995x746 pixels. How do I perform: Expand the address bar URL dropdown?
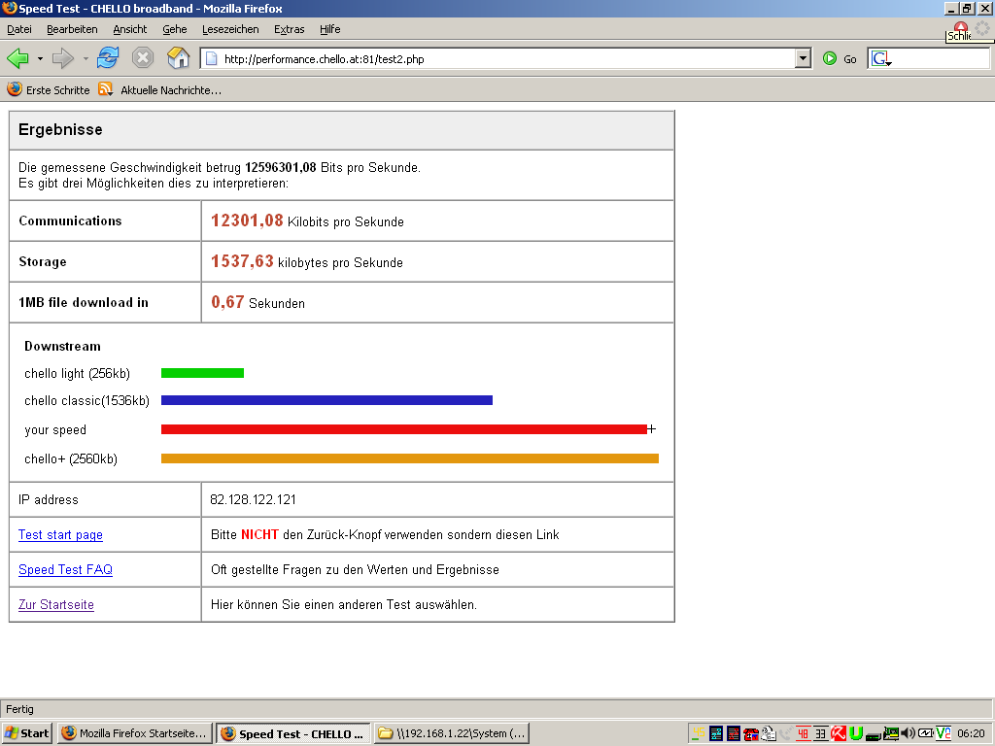(803, 59)
